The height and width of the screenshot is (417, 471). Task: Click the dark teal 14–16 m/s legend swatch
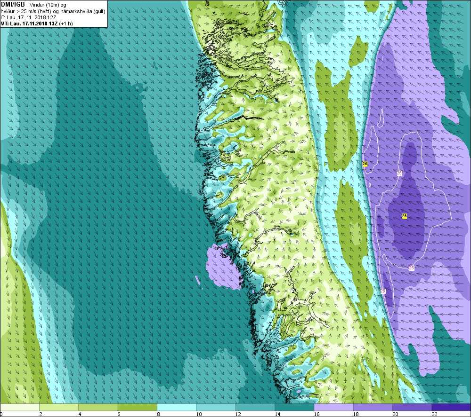click(294, 407)
